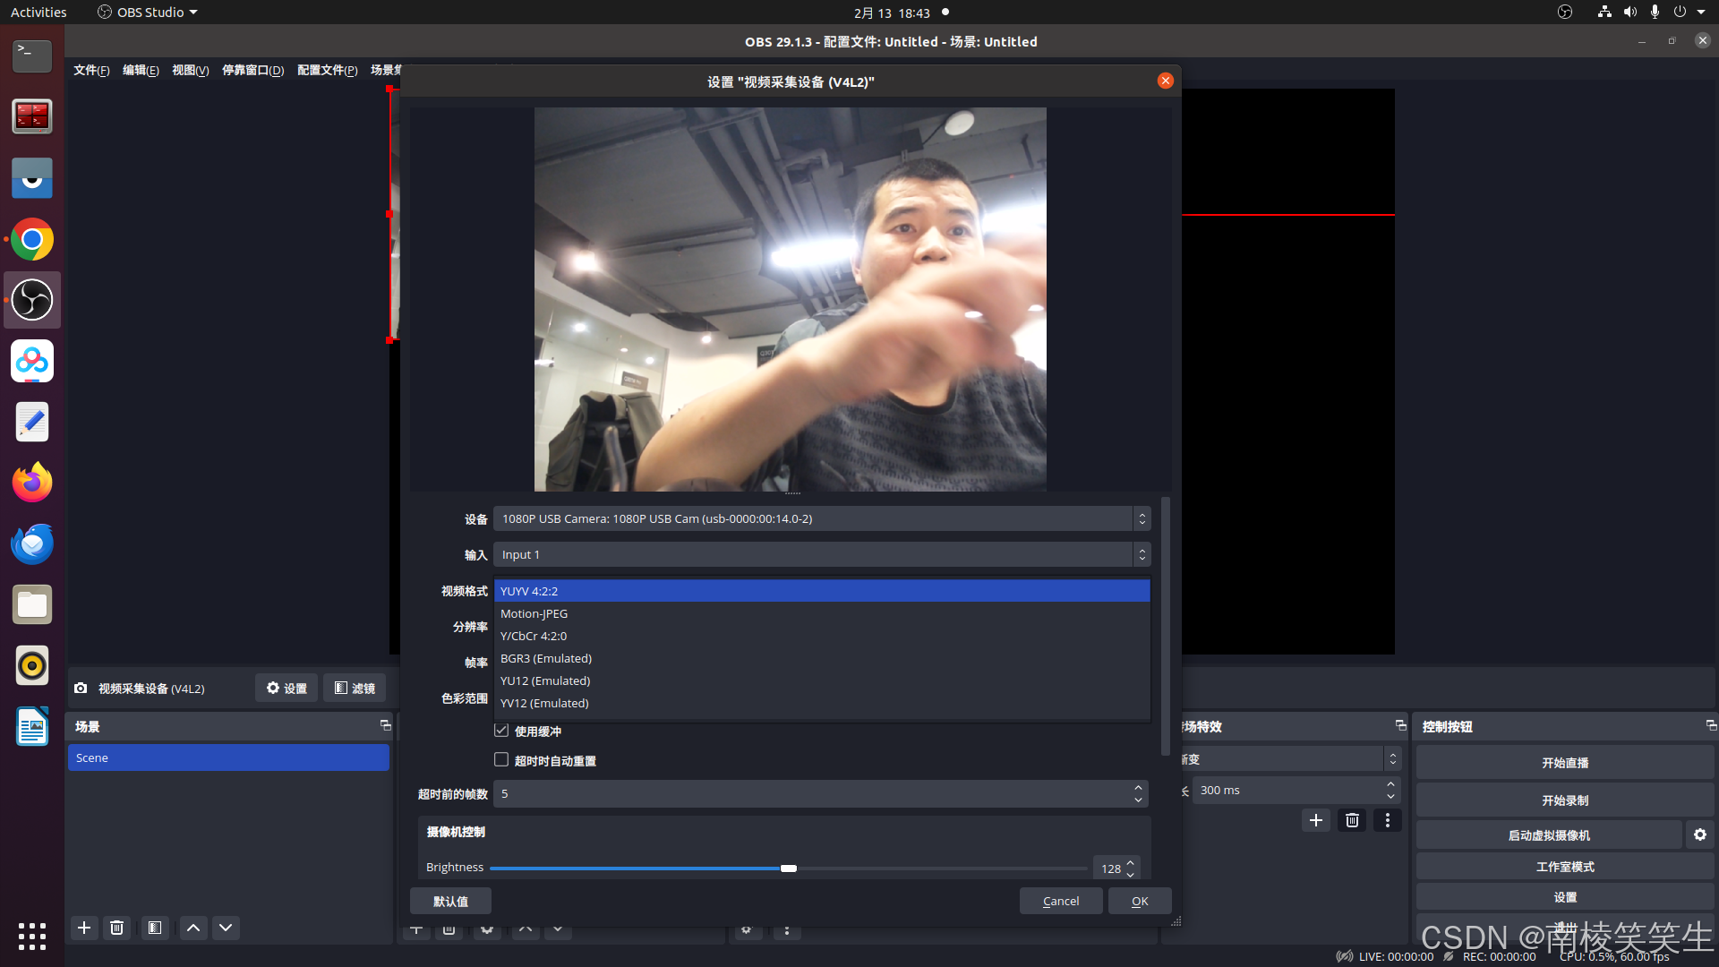Add a transition with plus icon
1719x967 pixels.
pos(1315,820)
